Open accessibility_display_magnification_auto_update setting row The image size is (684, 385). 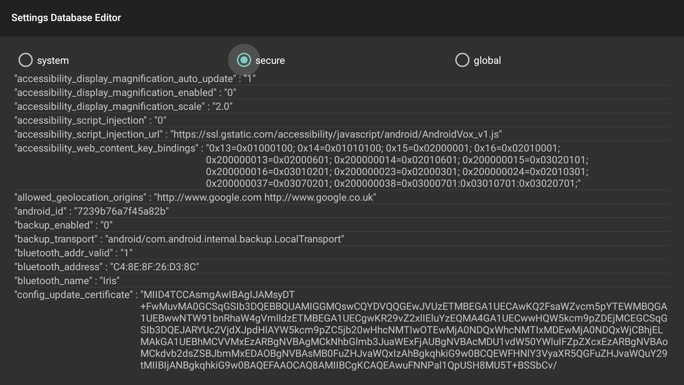(135, 78)
